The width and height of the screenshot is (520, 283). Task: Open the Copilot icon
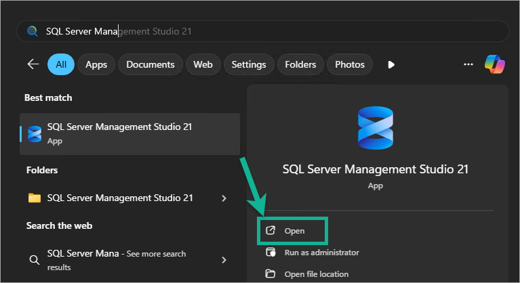click(494, 64)
